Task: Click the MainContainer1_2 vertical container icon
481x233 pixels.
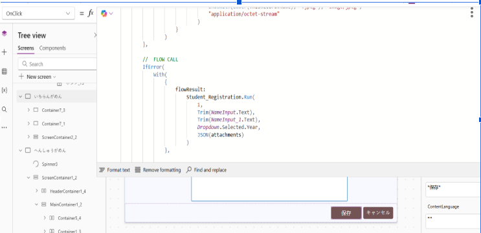Action: [x=44, y=205]
